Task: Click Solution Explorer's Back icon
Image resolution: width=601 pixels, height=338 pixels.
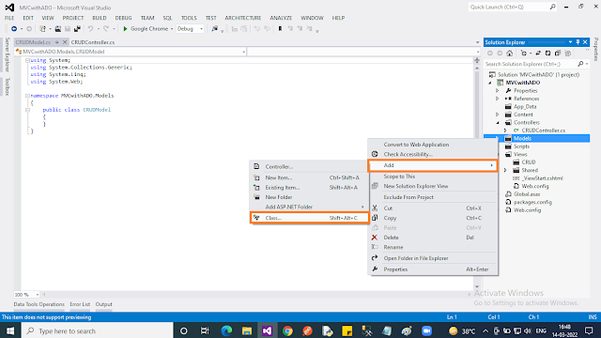Action: tap(490, 54)
